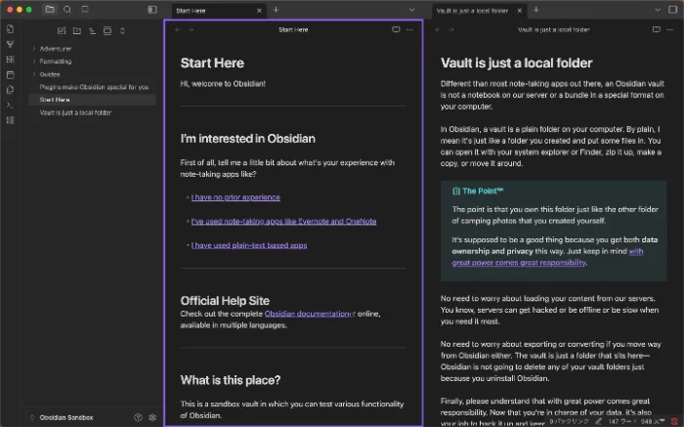Toggle the left sidebar collapse button
The width and height of the screenshot is (684, 427).
151,9
